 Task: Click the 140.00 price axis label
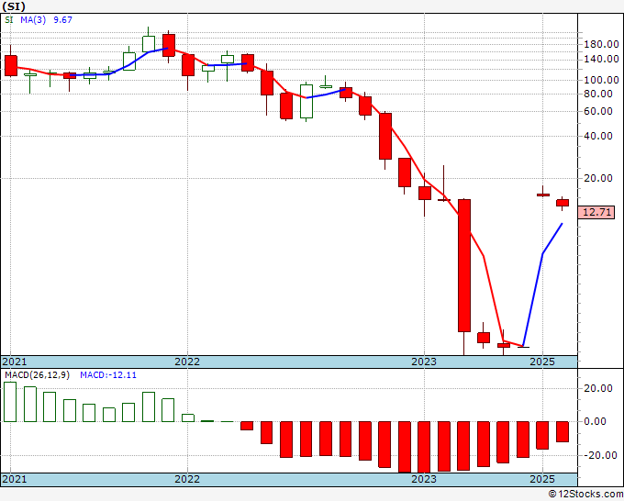click(x=601, y=59)
